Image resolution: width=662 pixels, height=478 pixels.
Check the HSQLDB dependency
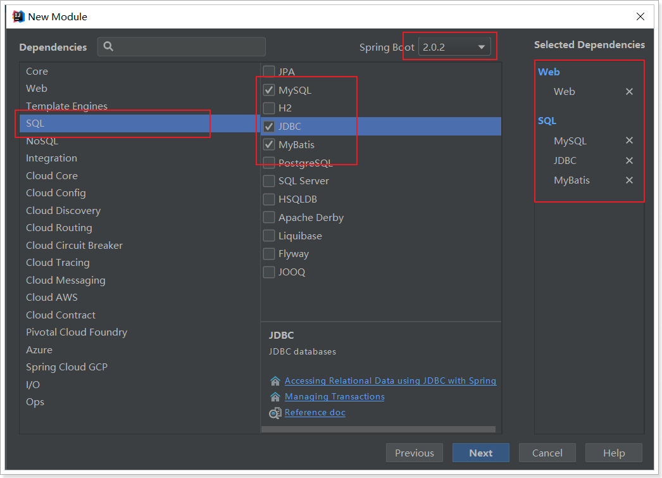click(269, 199)
